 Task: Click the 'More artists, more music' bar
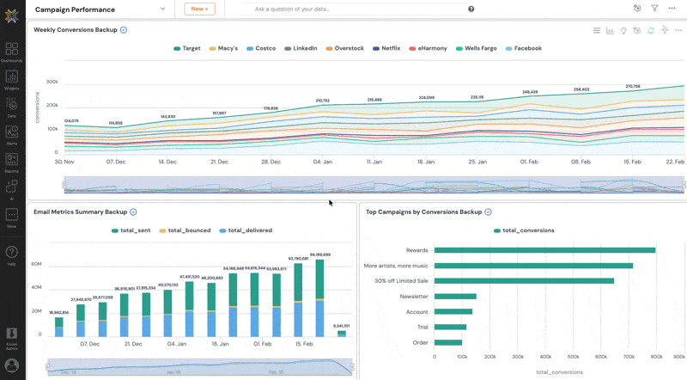533,266
